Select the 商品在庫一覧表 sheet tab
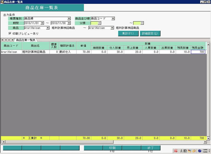Viewport: 211px width, 154px height. (x=26, y=40)
